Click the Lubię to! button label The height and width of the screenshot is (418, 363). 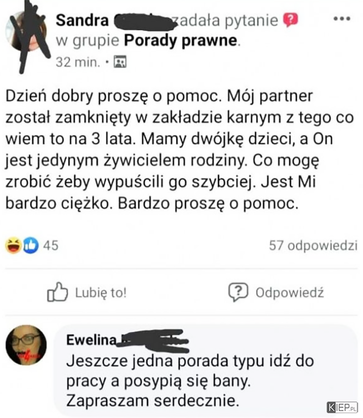pyautogui.click(x=101, y=292)
